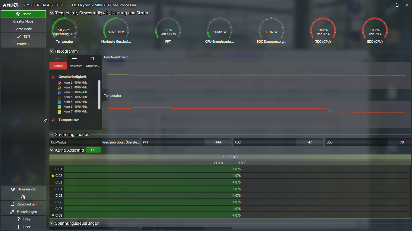Select the Durchsc... histogram tab
The image size is (412, 231).
tap(93, 66)
